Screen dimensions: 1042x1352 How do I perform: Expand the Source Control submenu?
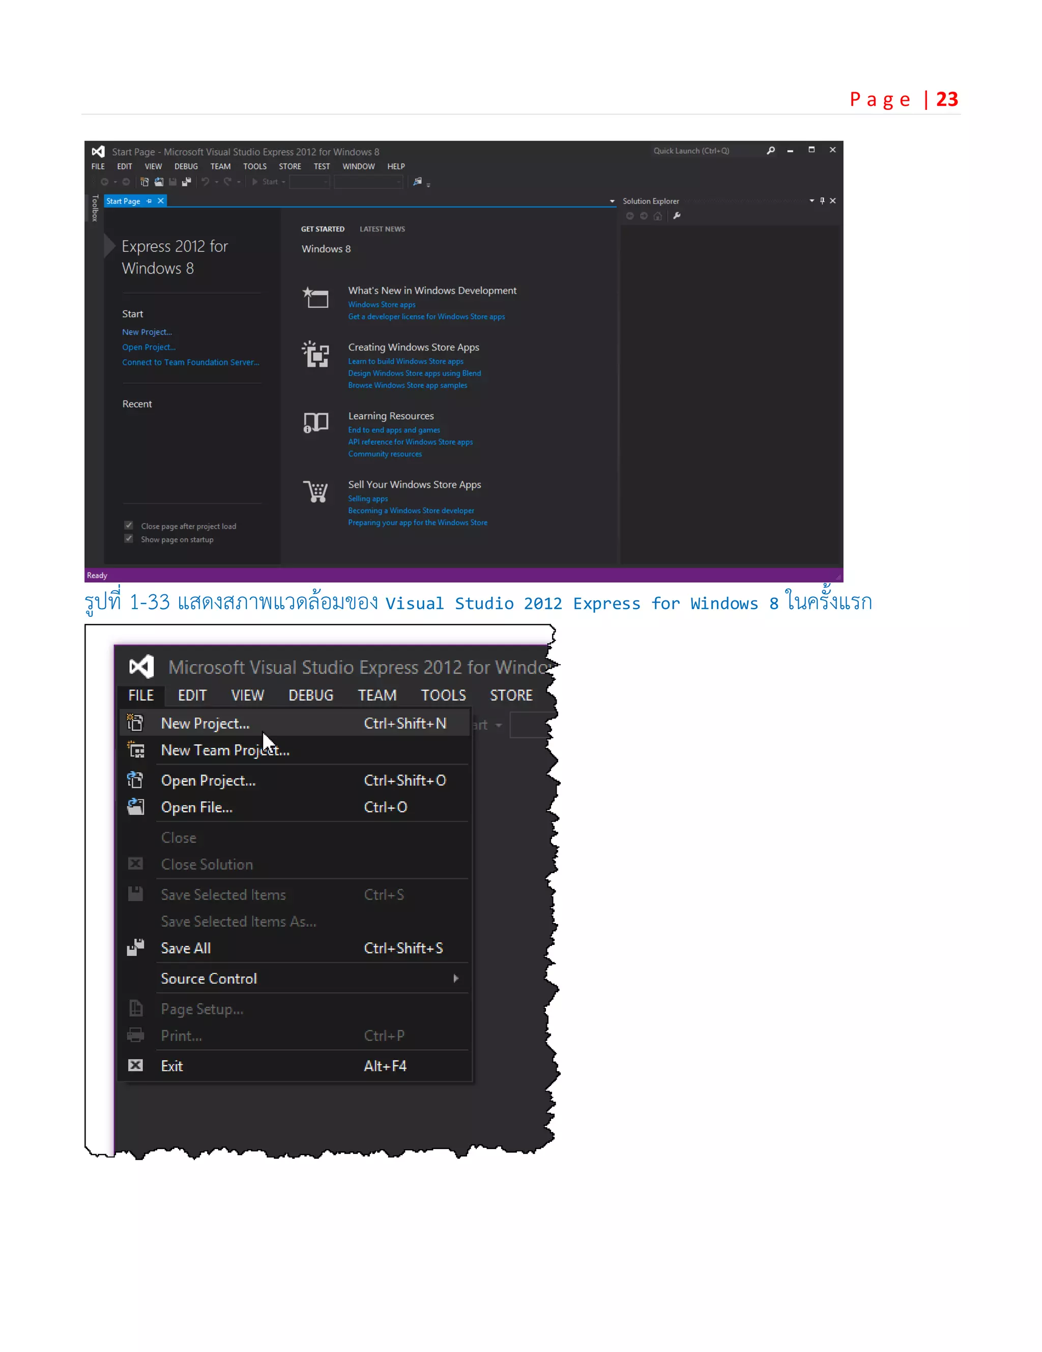[456, 978]
